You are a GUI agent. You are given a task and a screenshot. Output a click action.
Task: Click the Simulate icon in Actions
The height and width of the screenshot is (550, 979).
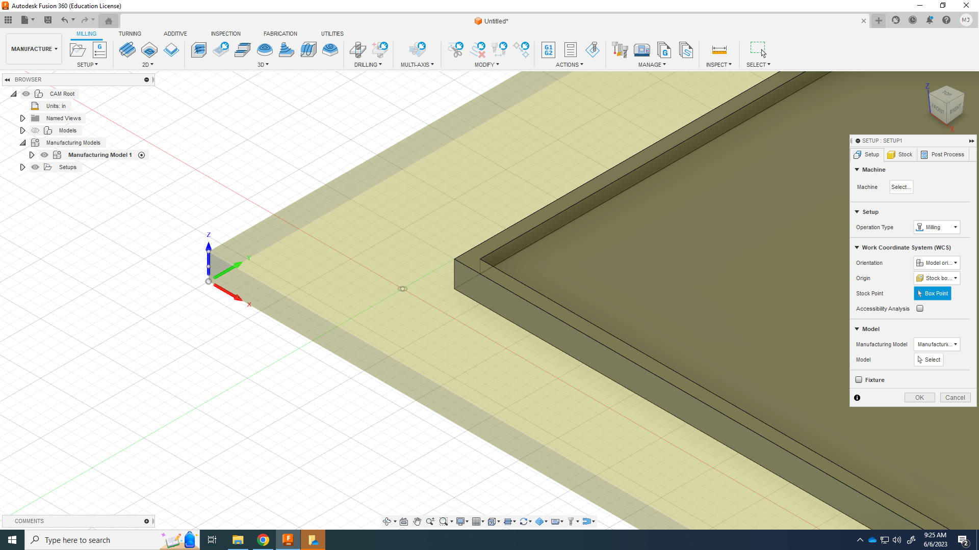(x=592, y=50)
